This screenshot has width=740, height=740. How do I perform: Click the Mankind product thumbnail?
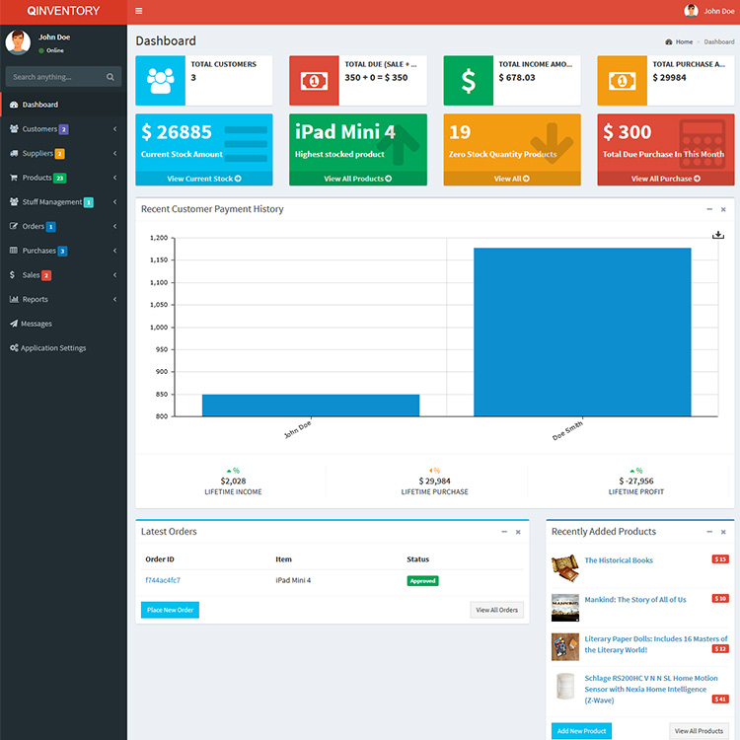(x=565, y=608)
